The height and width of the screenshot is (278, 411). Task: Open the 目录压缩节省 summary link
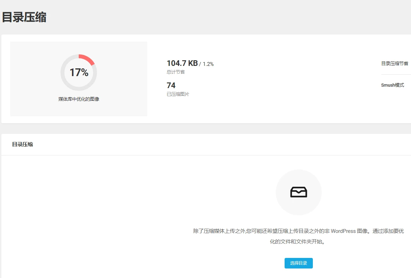[x=394, y=63]
